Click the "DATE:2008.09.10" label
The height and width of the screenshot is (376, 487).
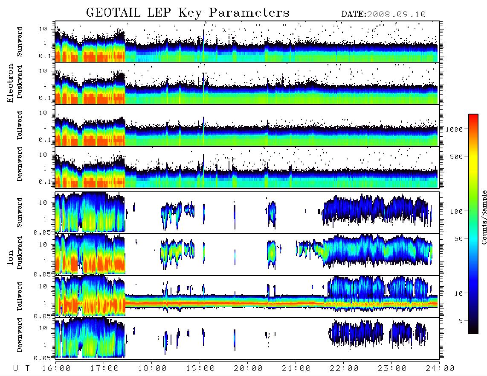[383, 15]
